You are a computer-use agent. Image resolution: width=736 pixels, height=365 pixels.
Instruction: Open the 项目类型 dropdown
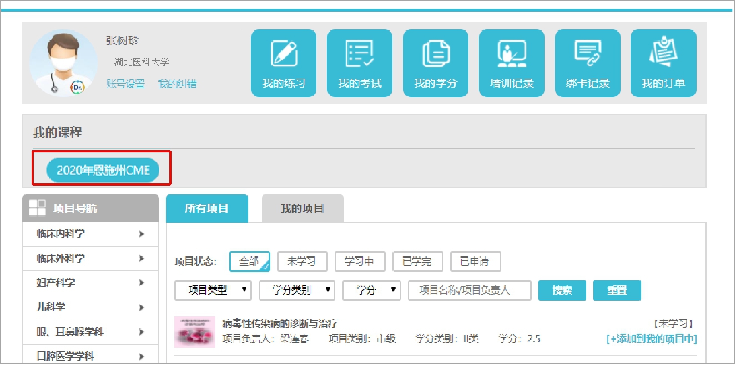pyautogui.click(x=213, y=290)
